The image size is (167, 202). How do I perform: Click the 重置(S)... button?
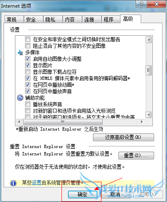click(x=136, y=155)
